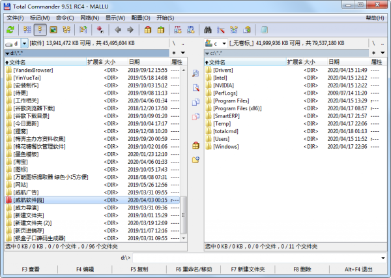Click the copy files icon in middle bar
391x278 pixels.
pyautogui.click(x=195, y=102)
